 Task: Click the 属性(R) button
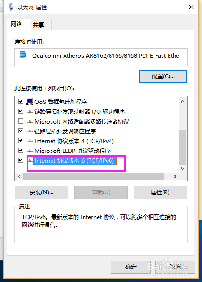tap(160, 193)
